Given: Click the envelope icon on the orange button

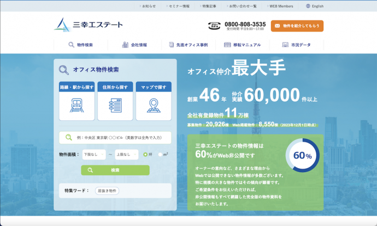Looking at the screenshot, I should pos(277,26).
